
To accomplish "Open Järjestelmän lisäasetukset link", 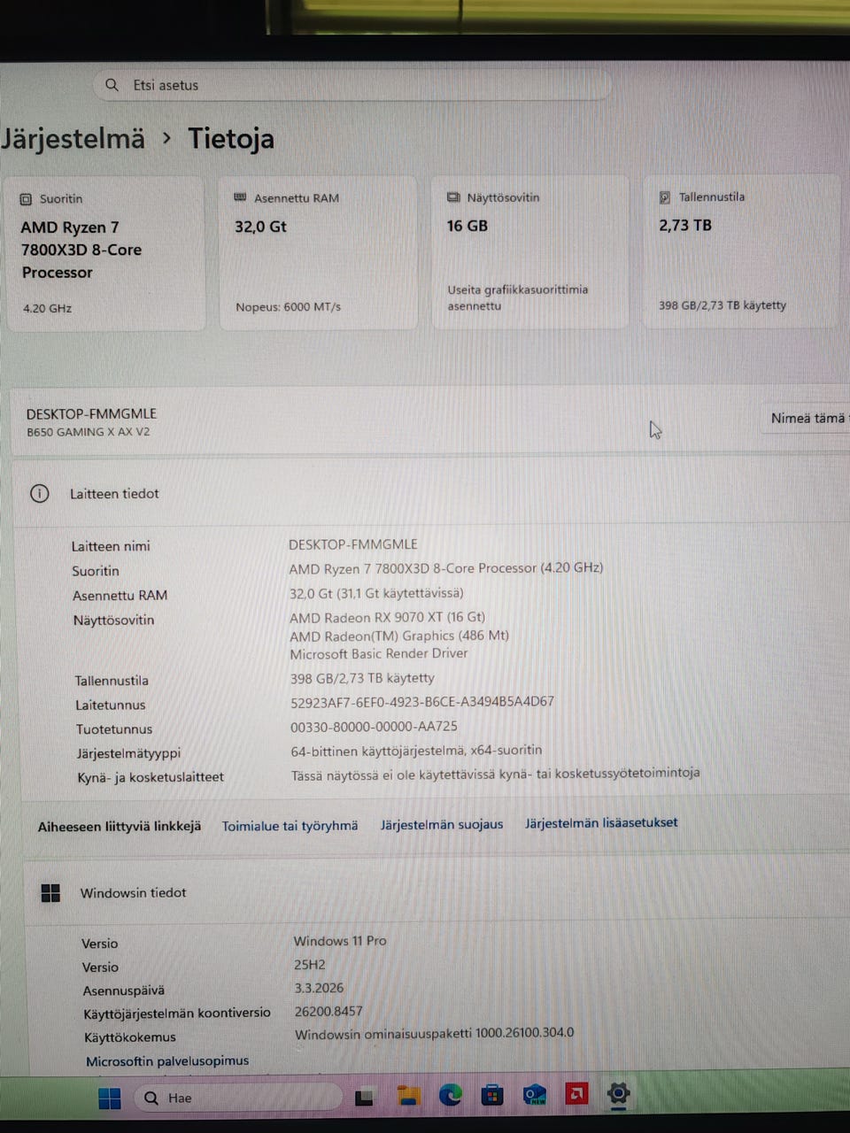I will tap(601, 822).
